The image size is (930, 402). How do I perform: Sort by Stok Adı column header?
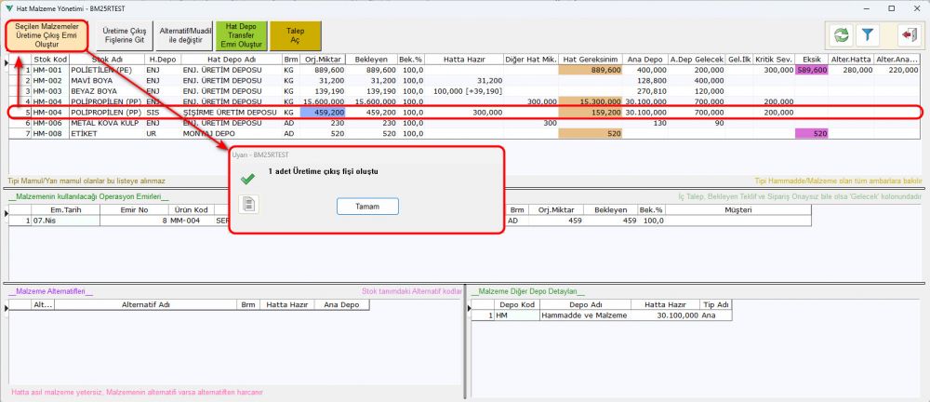click(107, 60)
